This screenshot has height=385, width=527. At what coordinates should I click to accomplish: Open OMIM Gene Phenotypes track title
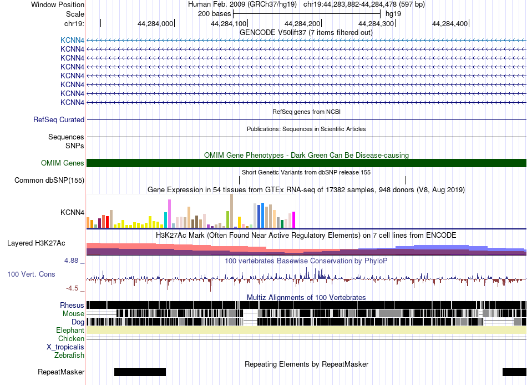(x=306, y=155)
